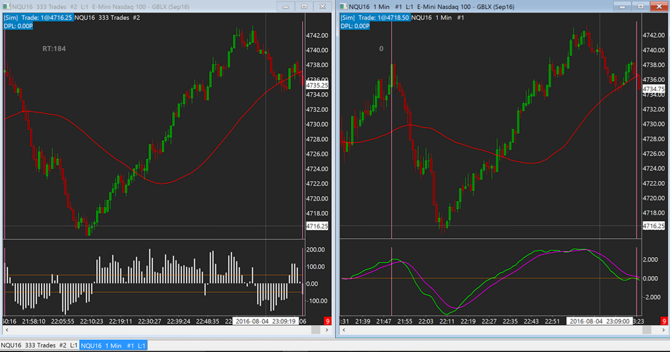Click 22:43 on the 1 Min time axis

pyautogui.click(x=531, y=321)
